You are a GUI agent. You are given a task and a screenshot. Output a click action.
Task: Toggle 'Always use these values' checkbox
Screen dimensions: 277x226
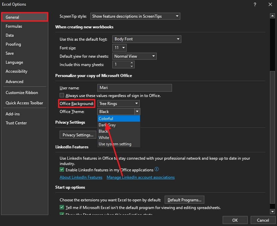click(x=62, y=96)
